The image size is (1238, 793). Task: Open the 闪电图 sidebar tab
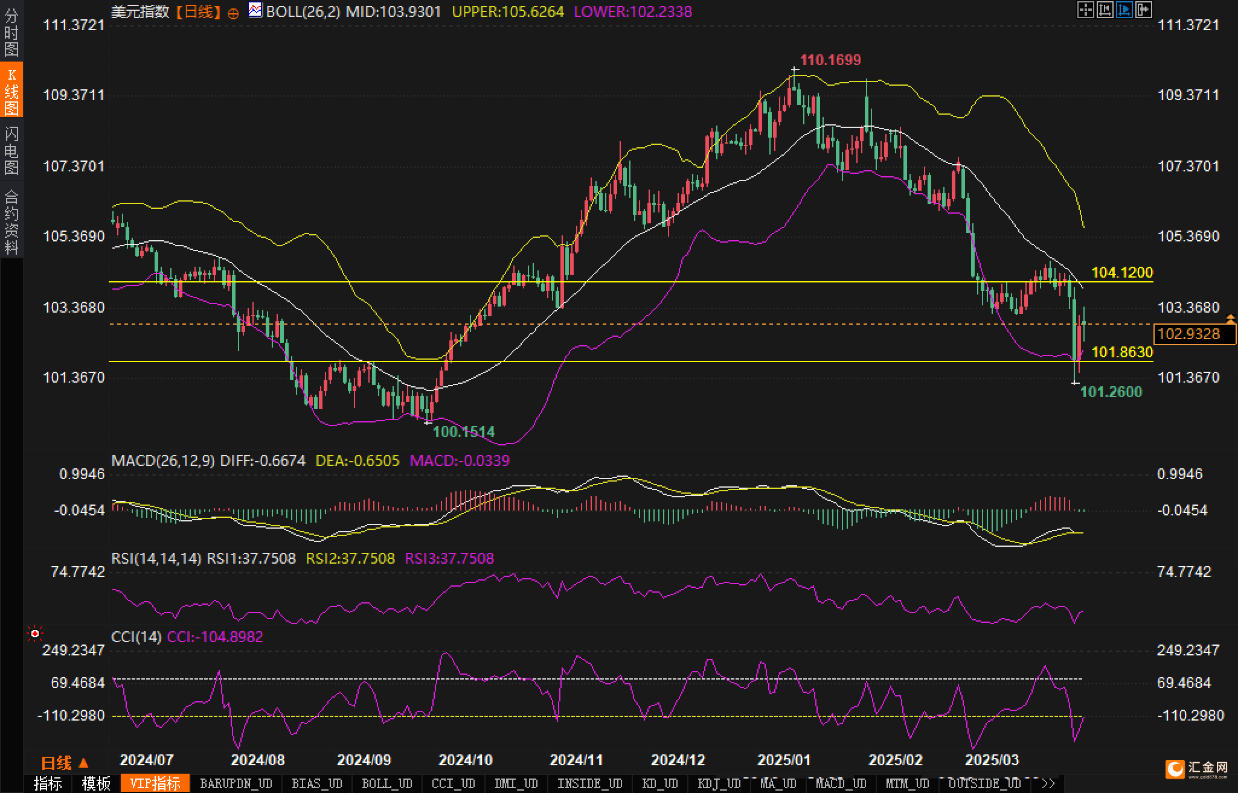point(11,150)
